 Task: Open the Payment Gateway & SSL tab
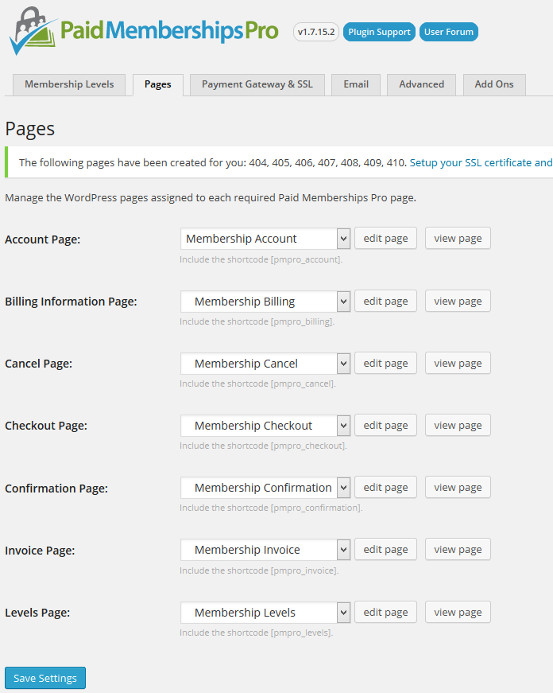(257, 84)
